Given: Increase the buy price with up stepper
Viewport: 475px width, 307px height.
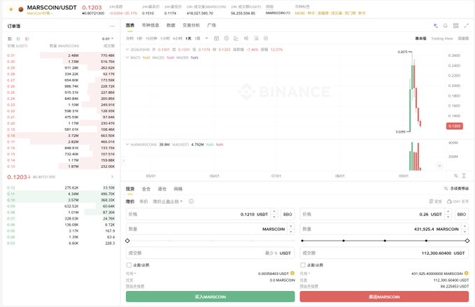Looking at the screenshot, I should (274, 211).
